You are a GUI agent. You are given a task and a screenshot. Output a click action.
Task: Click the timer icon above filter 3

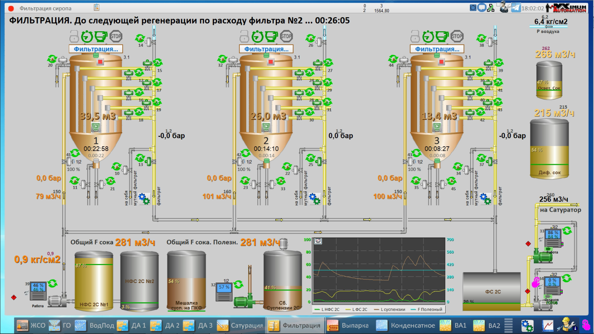428,36
